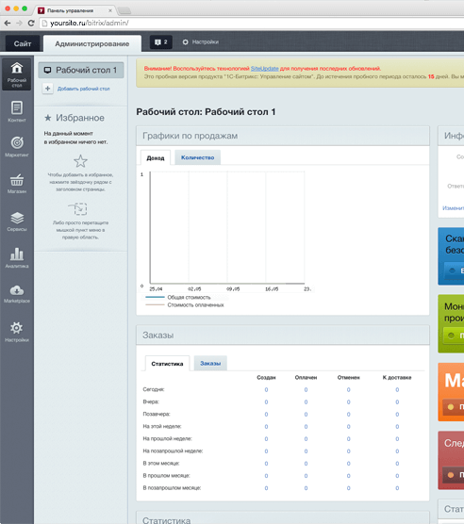464x524 pixels.
Task: Click the Настройки gear in the top bar
Action: (x=200, y=42)
